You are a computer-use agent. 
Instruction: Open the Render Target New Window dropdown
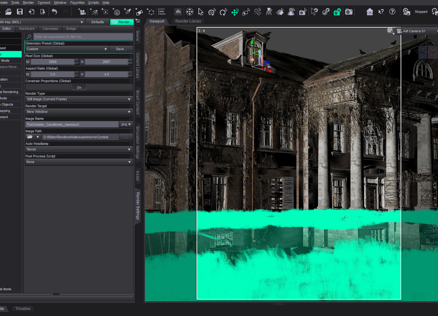78,112
